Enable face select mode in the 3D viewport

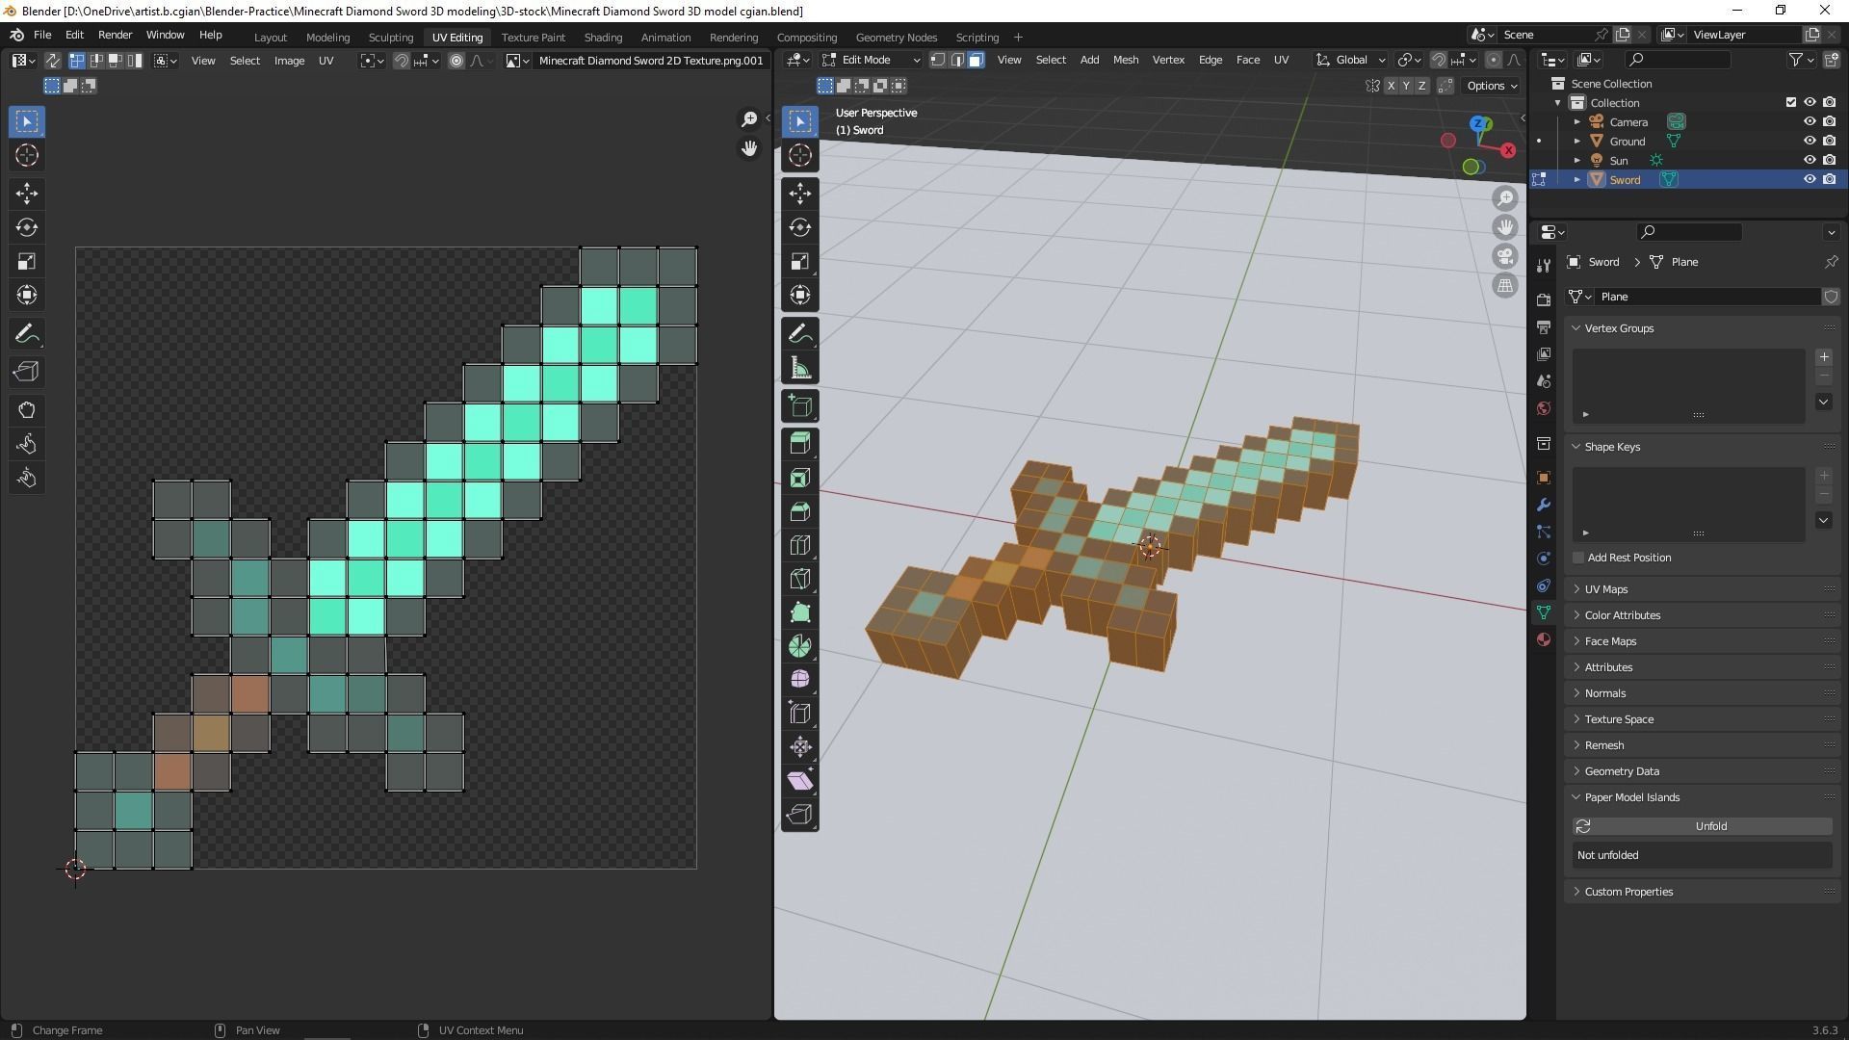(x=976, y=60)
